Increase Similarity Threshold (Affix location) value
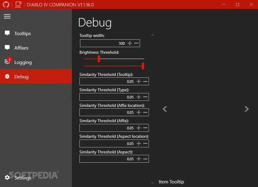The image size is (258, 187). [139, 112]
